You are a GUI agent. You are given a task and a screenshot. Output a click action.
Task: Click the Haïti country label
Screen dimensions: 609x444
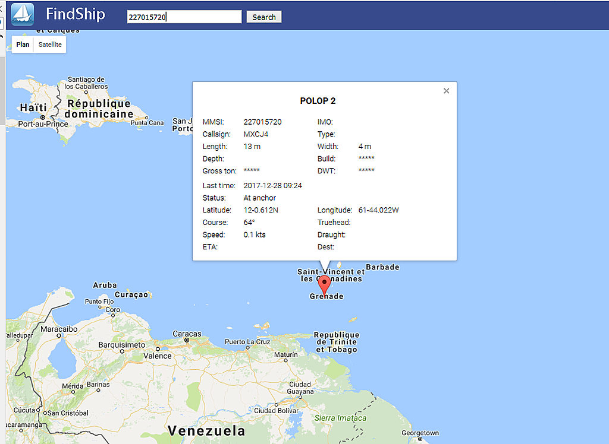[x=33, y=107]
